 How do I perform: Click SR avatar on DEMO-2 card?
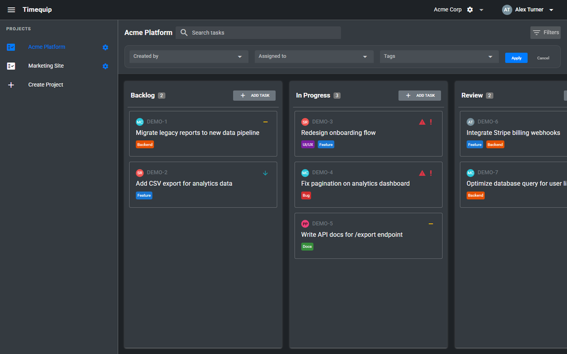pyautogui.click(x=139, y=173)
